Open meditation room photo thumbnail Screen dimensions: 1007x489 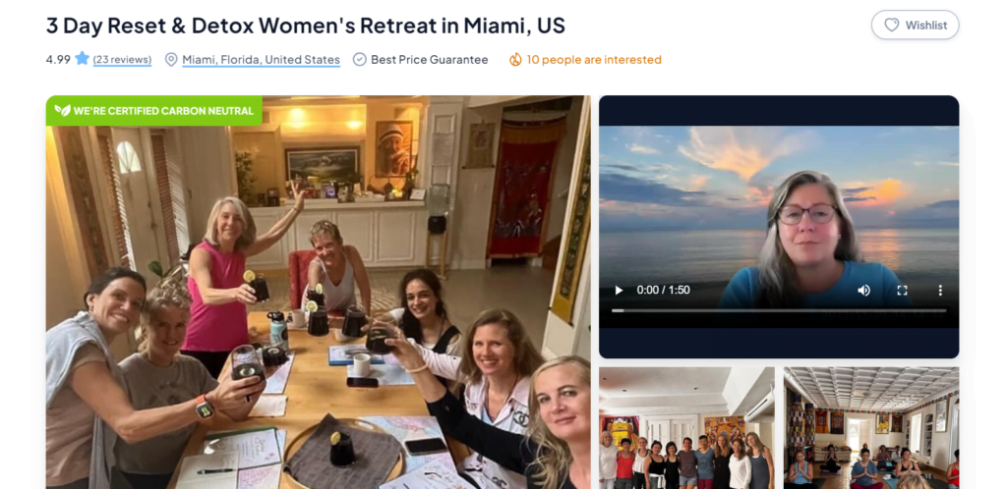click(871, 428)
